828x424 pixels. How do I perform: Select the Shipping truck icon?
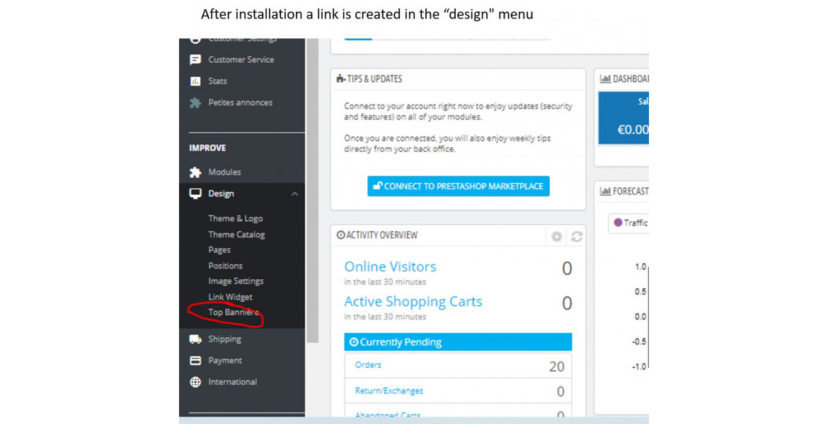click(195, 338)
